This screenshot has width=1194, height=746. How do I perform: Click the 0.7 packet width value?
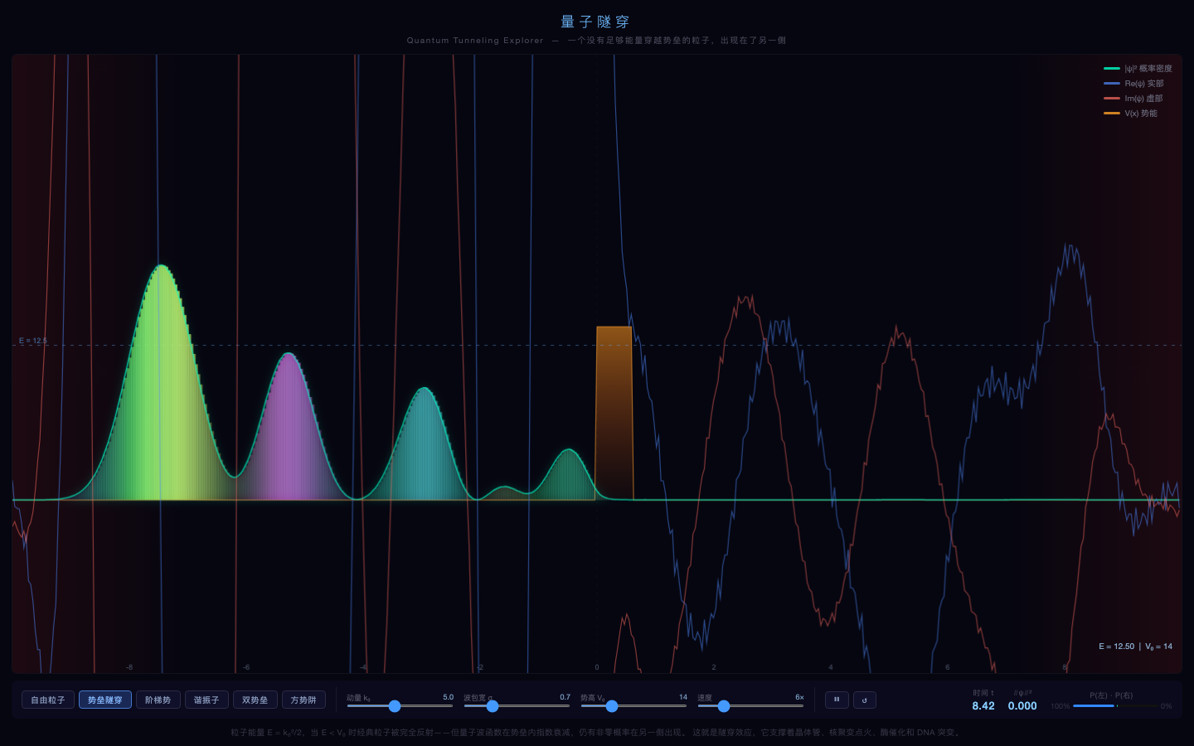coord(565,697)
